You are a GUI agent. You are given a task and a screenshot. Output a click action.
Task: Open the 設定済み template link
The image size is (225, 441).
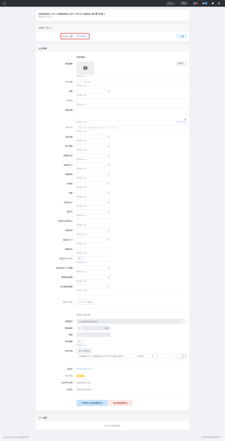[x=81, y=36]
